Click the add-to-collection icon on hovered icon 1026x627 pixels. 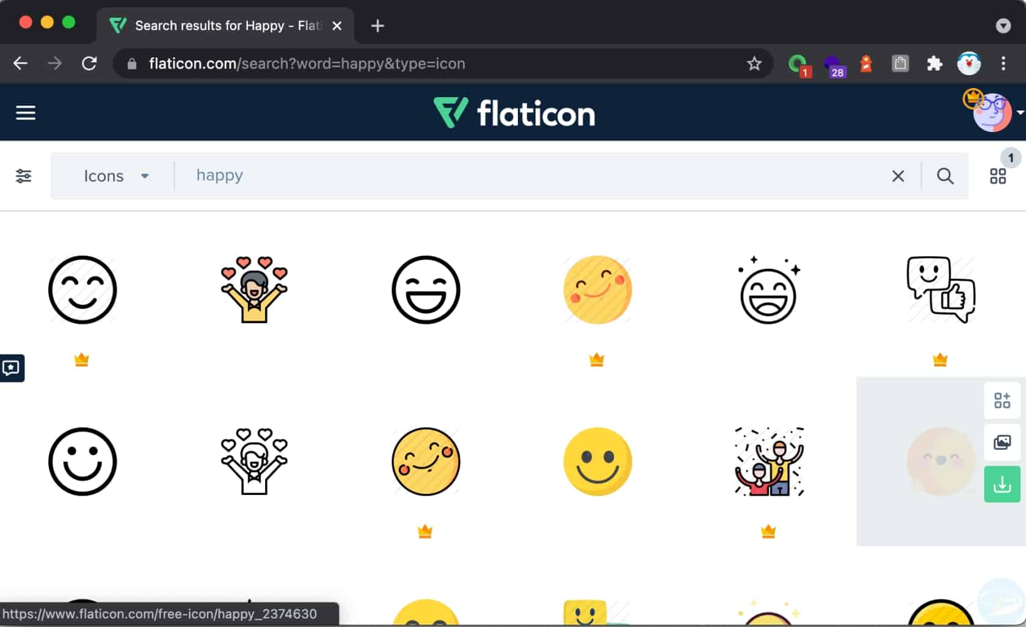1002,400
